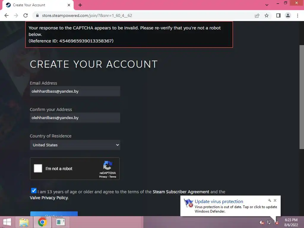Viewport: 304px width, 228px height.
Task: Open the Chrome profile menu
Action: [x=288, y=15]
